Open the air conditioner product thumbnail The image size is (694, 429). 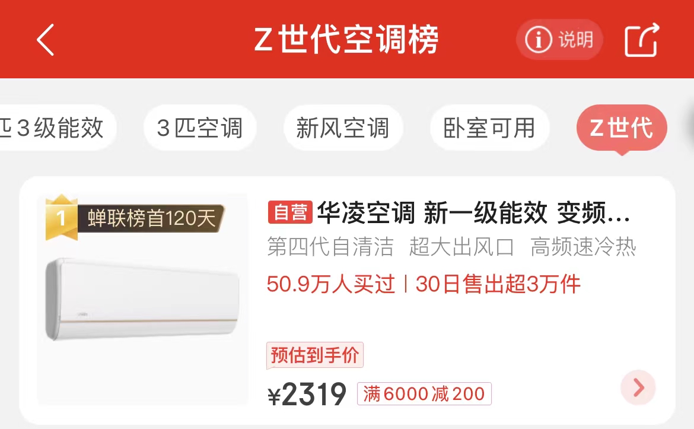[x=142, y=299]
